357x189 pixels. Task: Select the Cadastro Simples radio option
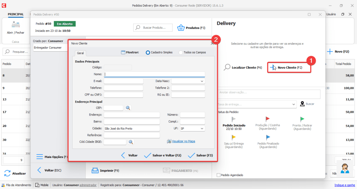pos(148,52)
